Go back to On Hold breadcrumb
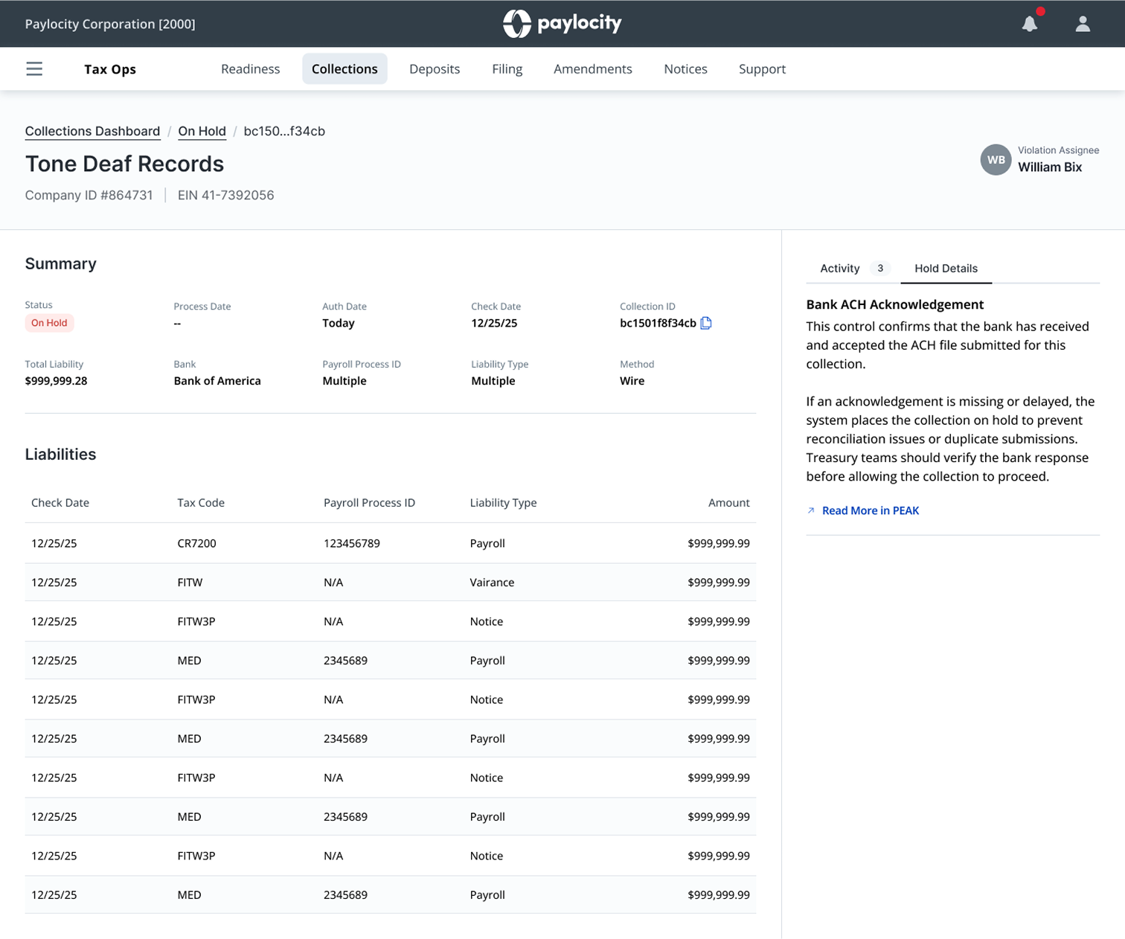The width and height of the screenshot is (1125, 939). point(202,132)
